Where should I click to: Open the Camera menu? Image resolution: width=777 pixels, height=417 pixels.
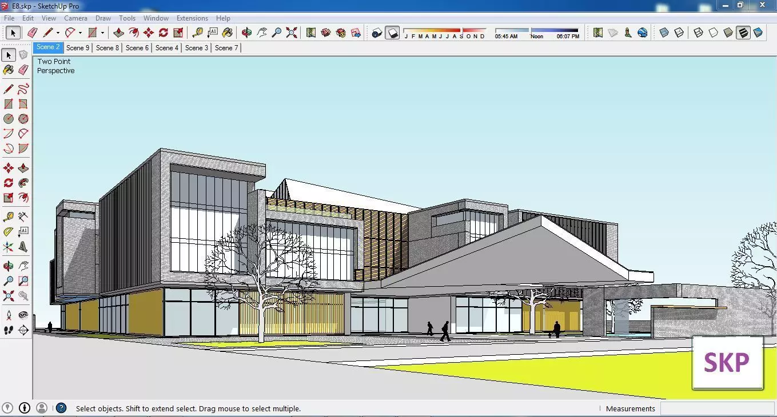[75, 18]
